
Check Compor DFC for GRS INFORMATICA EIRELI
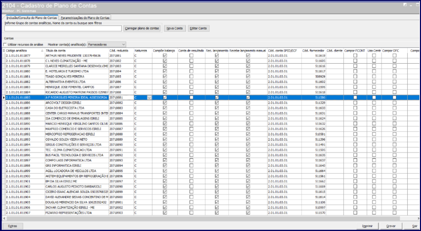(394, 166)
